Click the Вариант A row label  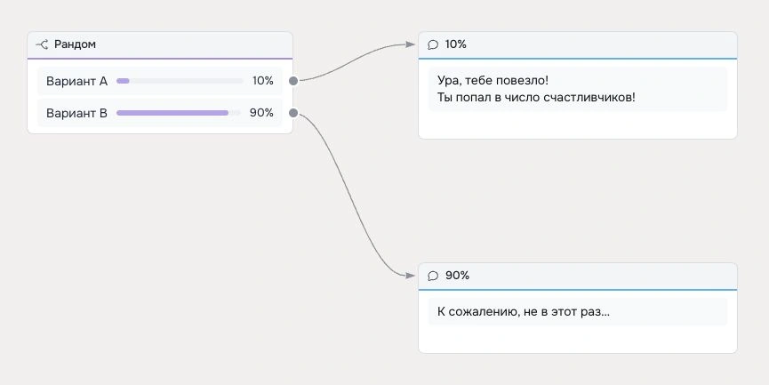pos(76,81)
